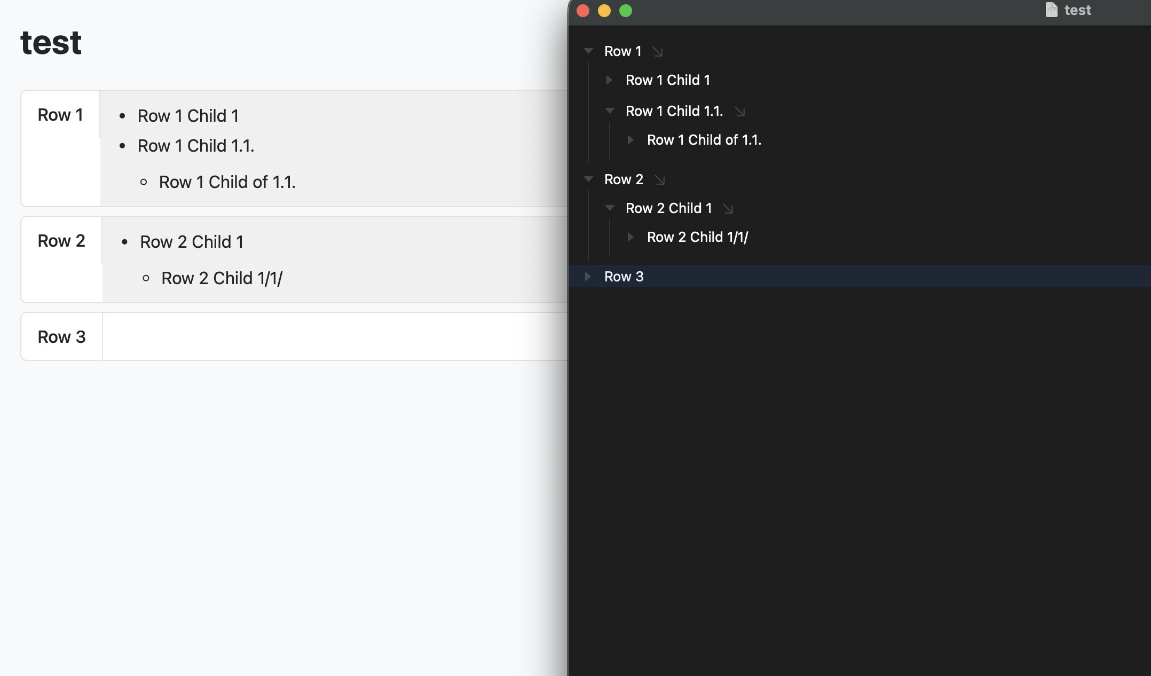Viewport: 1151px width, 676px height.
Task: Click the diagonal arrow icon next to Row 2
Action: pos(660,180)
